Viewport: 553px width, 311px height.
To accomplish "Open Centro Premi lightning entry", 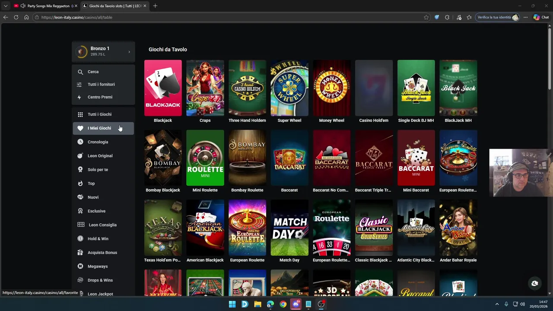I will [x=103, y=97].
